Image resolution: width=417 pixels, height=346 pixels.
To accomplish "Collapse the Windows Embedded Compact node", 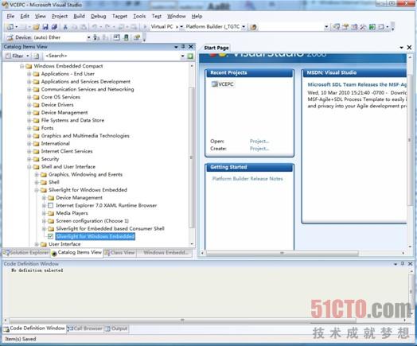I will 21,66.
